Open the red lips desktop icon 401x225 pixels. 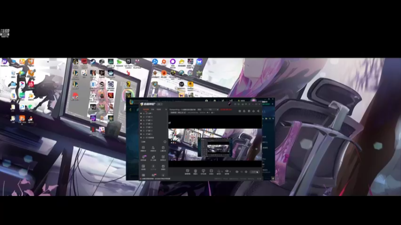pos(84,61)
